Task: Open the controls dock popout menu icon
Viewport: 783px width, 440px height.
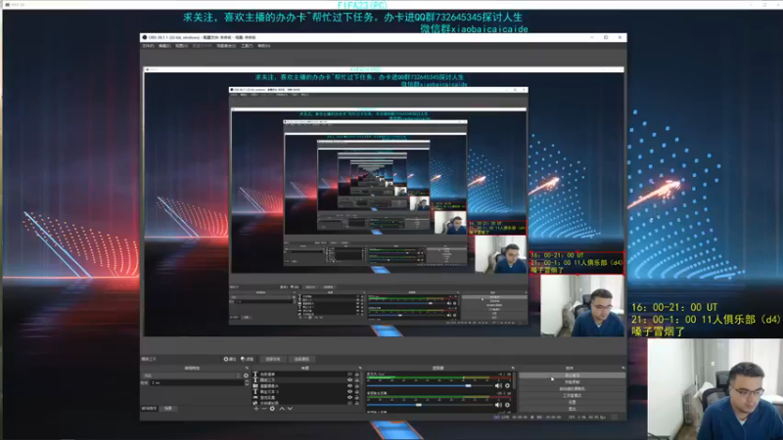Action: point(623,369)
